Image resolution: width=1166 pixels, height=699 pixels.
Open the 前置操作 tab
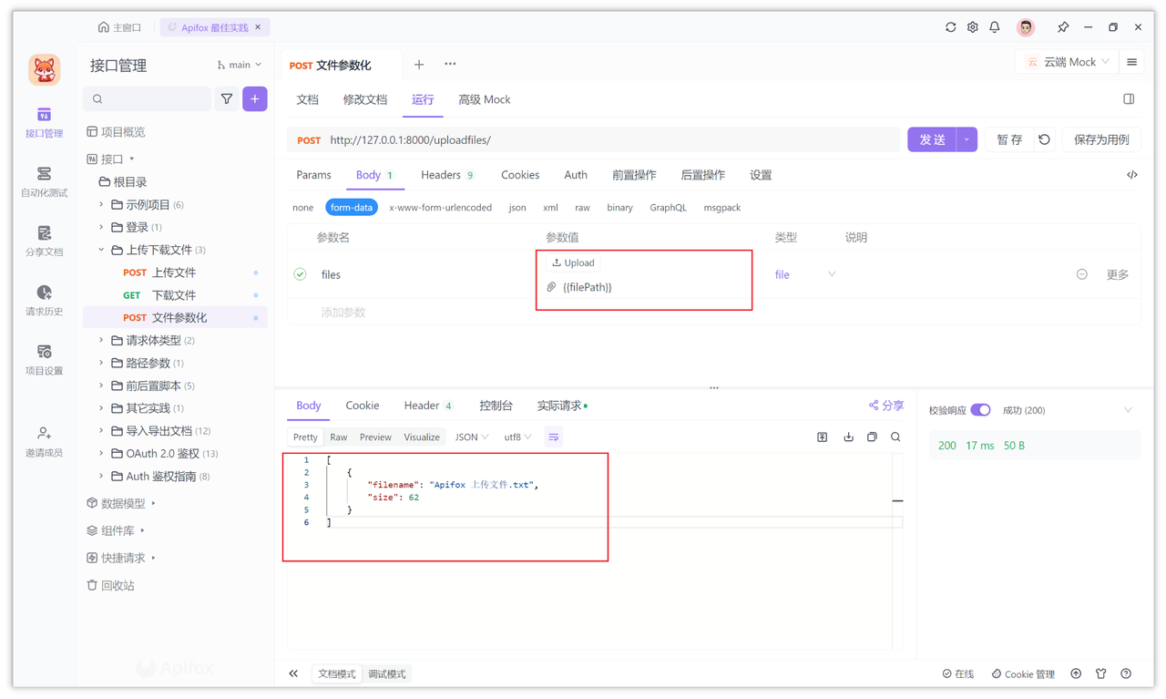coord(634,175)
